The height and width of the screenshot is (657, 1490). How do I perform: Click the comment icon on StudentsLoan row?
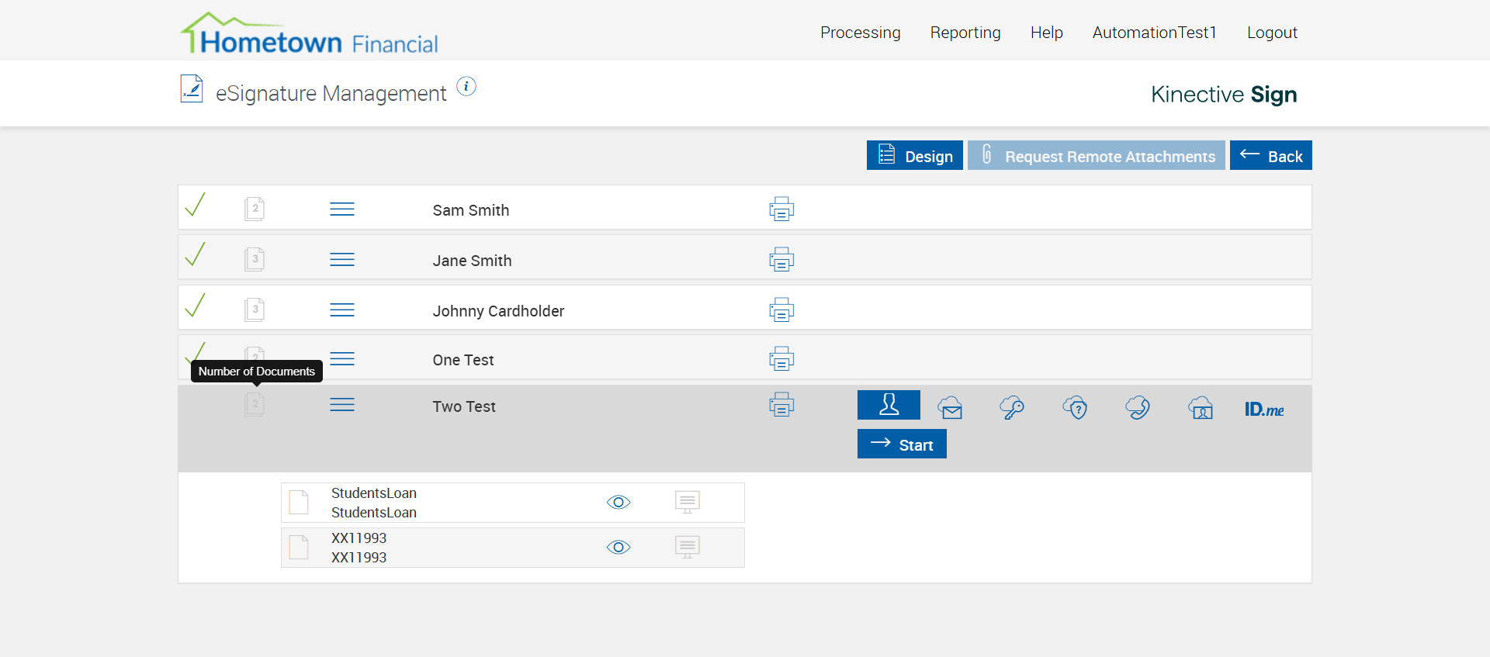[x=687, y=503]
